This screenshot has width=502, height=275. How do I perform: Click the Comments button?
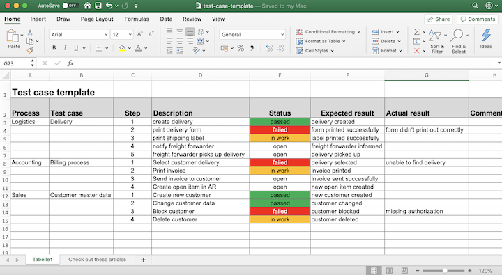(478, 19)
